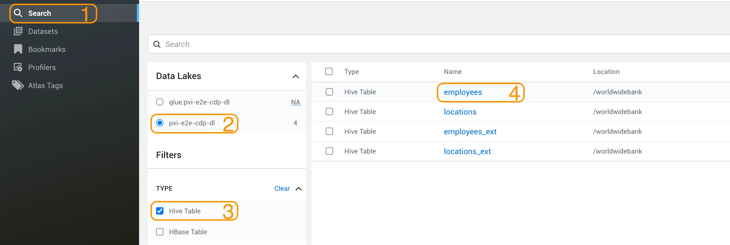Toggle the select-all checkbox in table header
The image size is (730, 245).
[x=329, y=71]
